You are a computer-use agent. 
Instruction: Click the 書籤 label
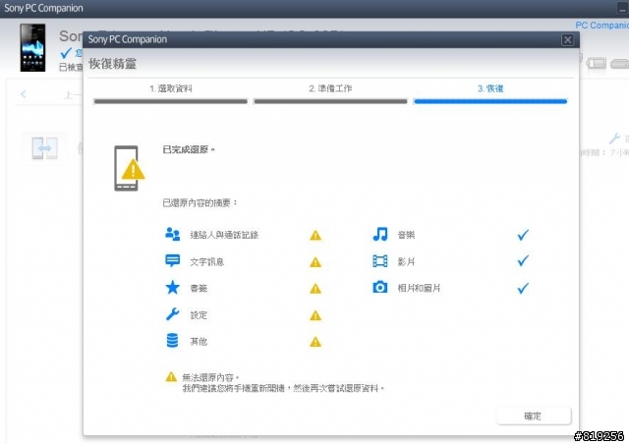199,289
